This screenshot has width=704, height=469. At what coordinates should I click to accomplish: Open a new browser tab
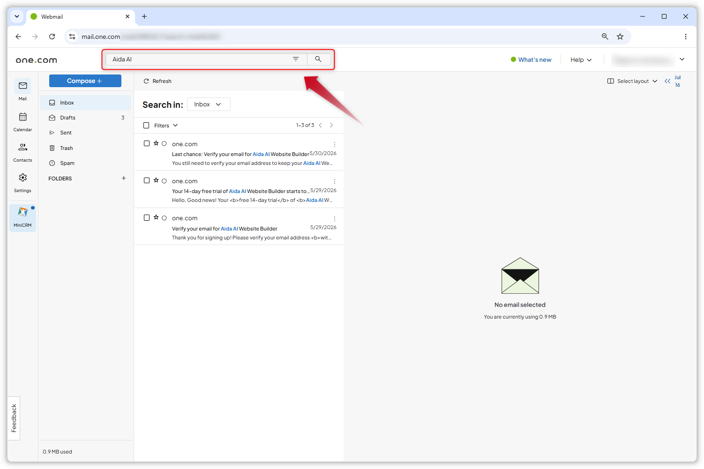coord(144,16)
